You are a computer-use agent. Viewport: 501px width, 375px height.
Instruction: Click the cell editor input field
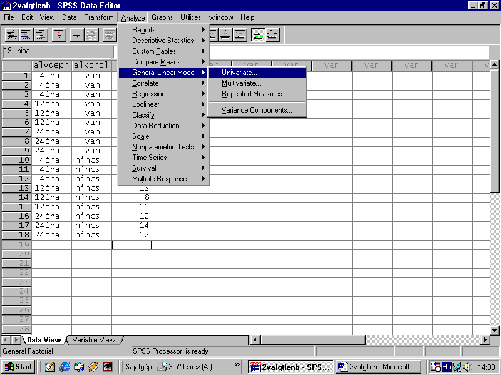301,52
